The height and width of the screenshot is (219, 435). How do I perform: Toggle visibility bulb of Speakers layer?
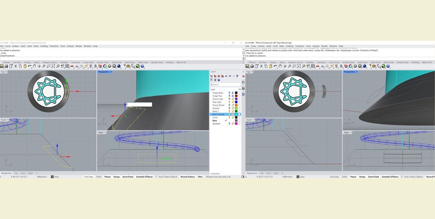pos(229,123)
